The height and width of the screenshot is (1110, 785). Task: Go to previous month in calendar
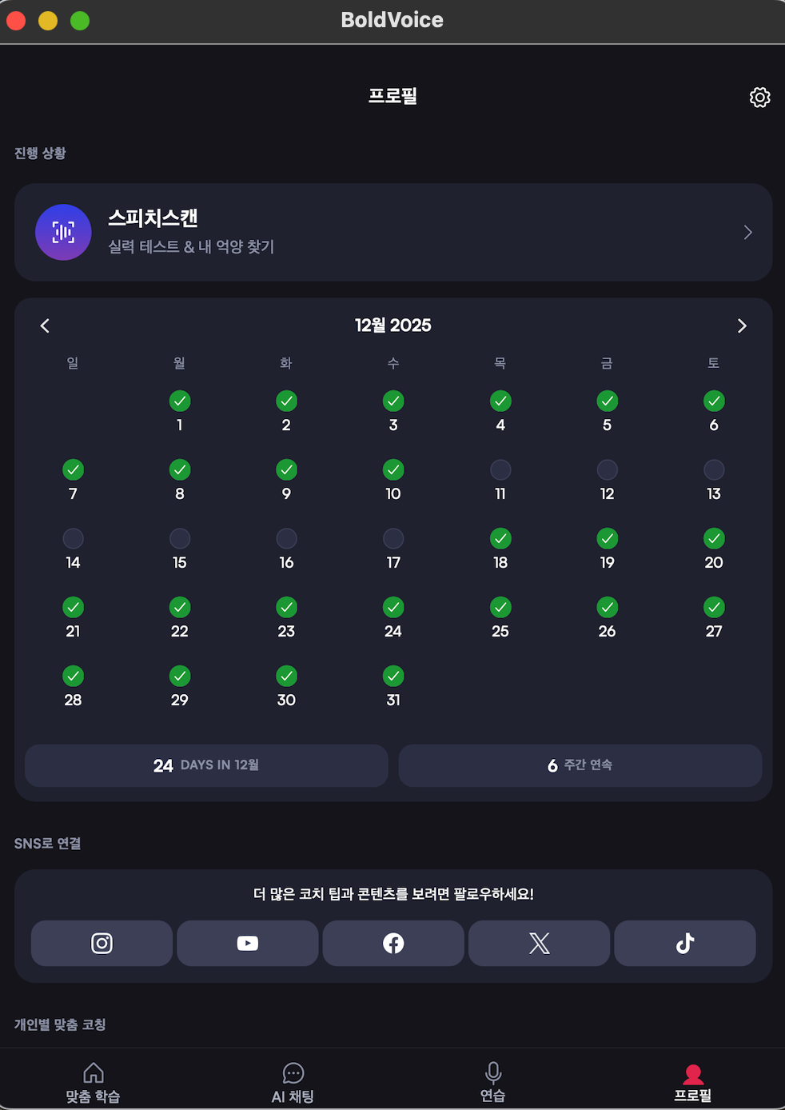(x=45, y=325)
